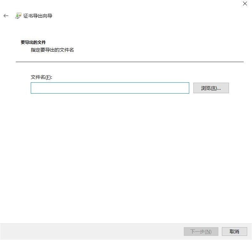The height and width of the screenshot is (240, 252).
Task: Open file browser via 浏览(R)... button
Action: pyautogui.click(x=211, y=88)
